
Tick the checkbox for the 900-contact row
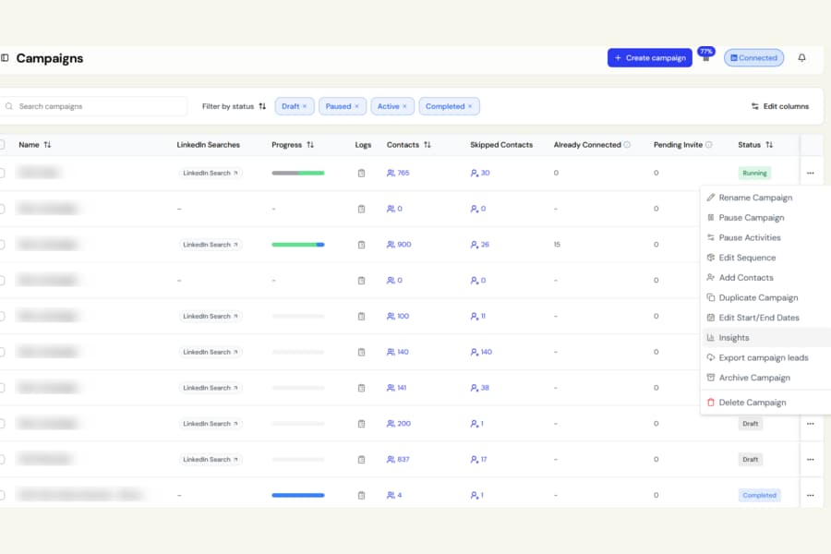pos(2,245)
